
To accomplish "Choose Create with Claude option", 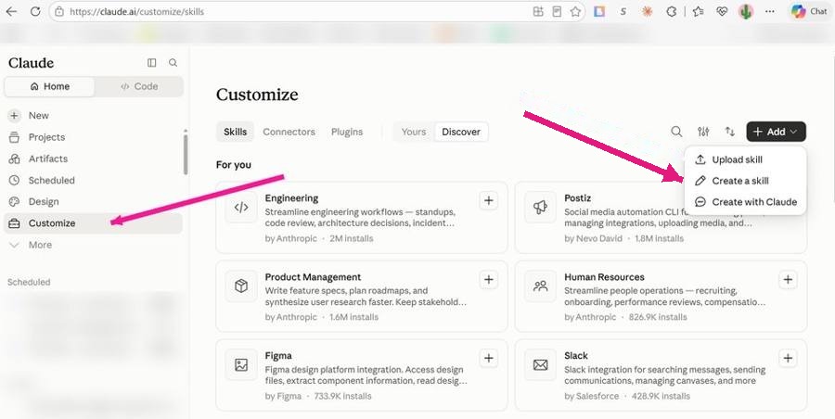I will tap(746, 202).
